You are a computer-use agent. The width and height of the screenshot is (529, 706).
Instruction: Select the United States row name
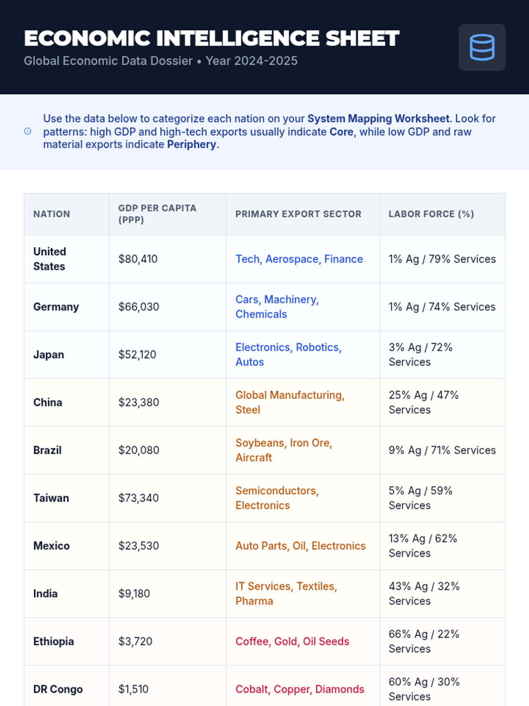(49, 259)
